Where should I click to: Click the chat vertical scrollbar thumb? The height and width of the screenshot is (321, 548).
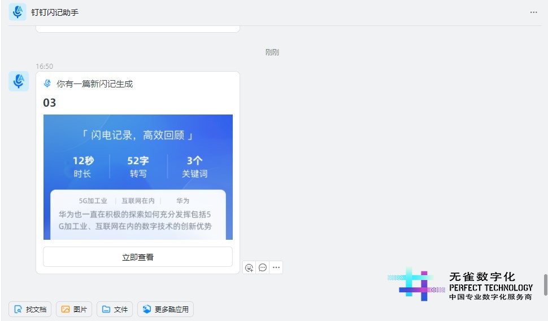tap(545, 285)
